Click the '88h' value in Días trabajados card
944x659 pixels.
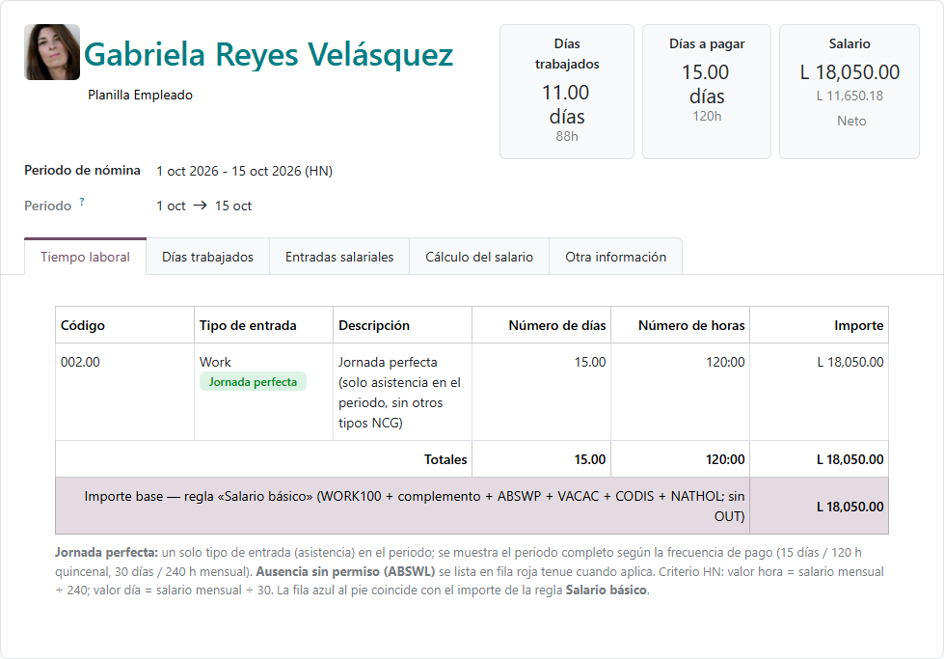(x=567, y=137)
